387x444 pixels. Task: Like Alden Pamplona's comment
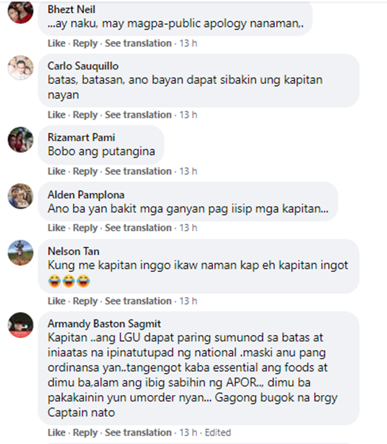coord(57,227)
